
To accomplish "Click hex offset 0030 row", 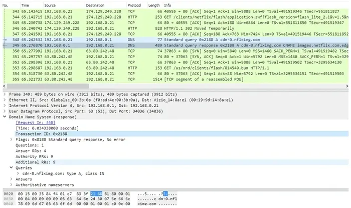I will coord(9,198).
